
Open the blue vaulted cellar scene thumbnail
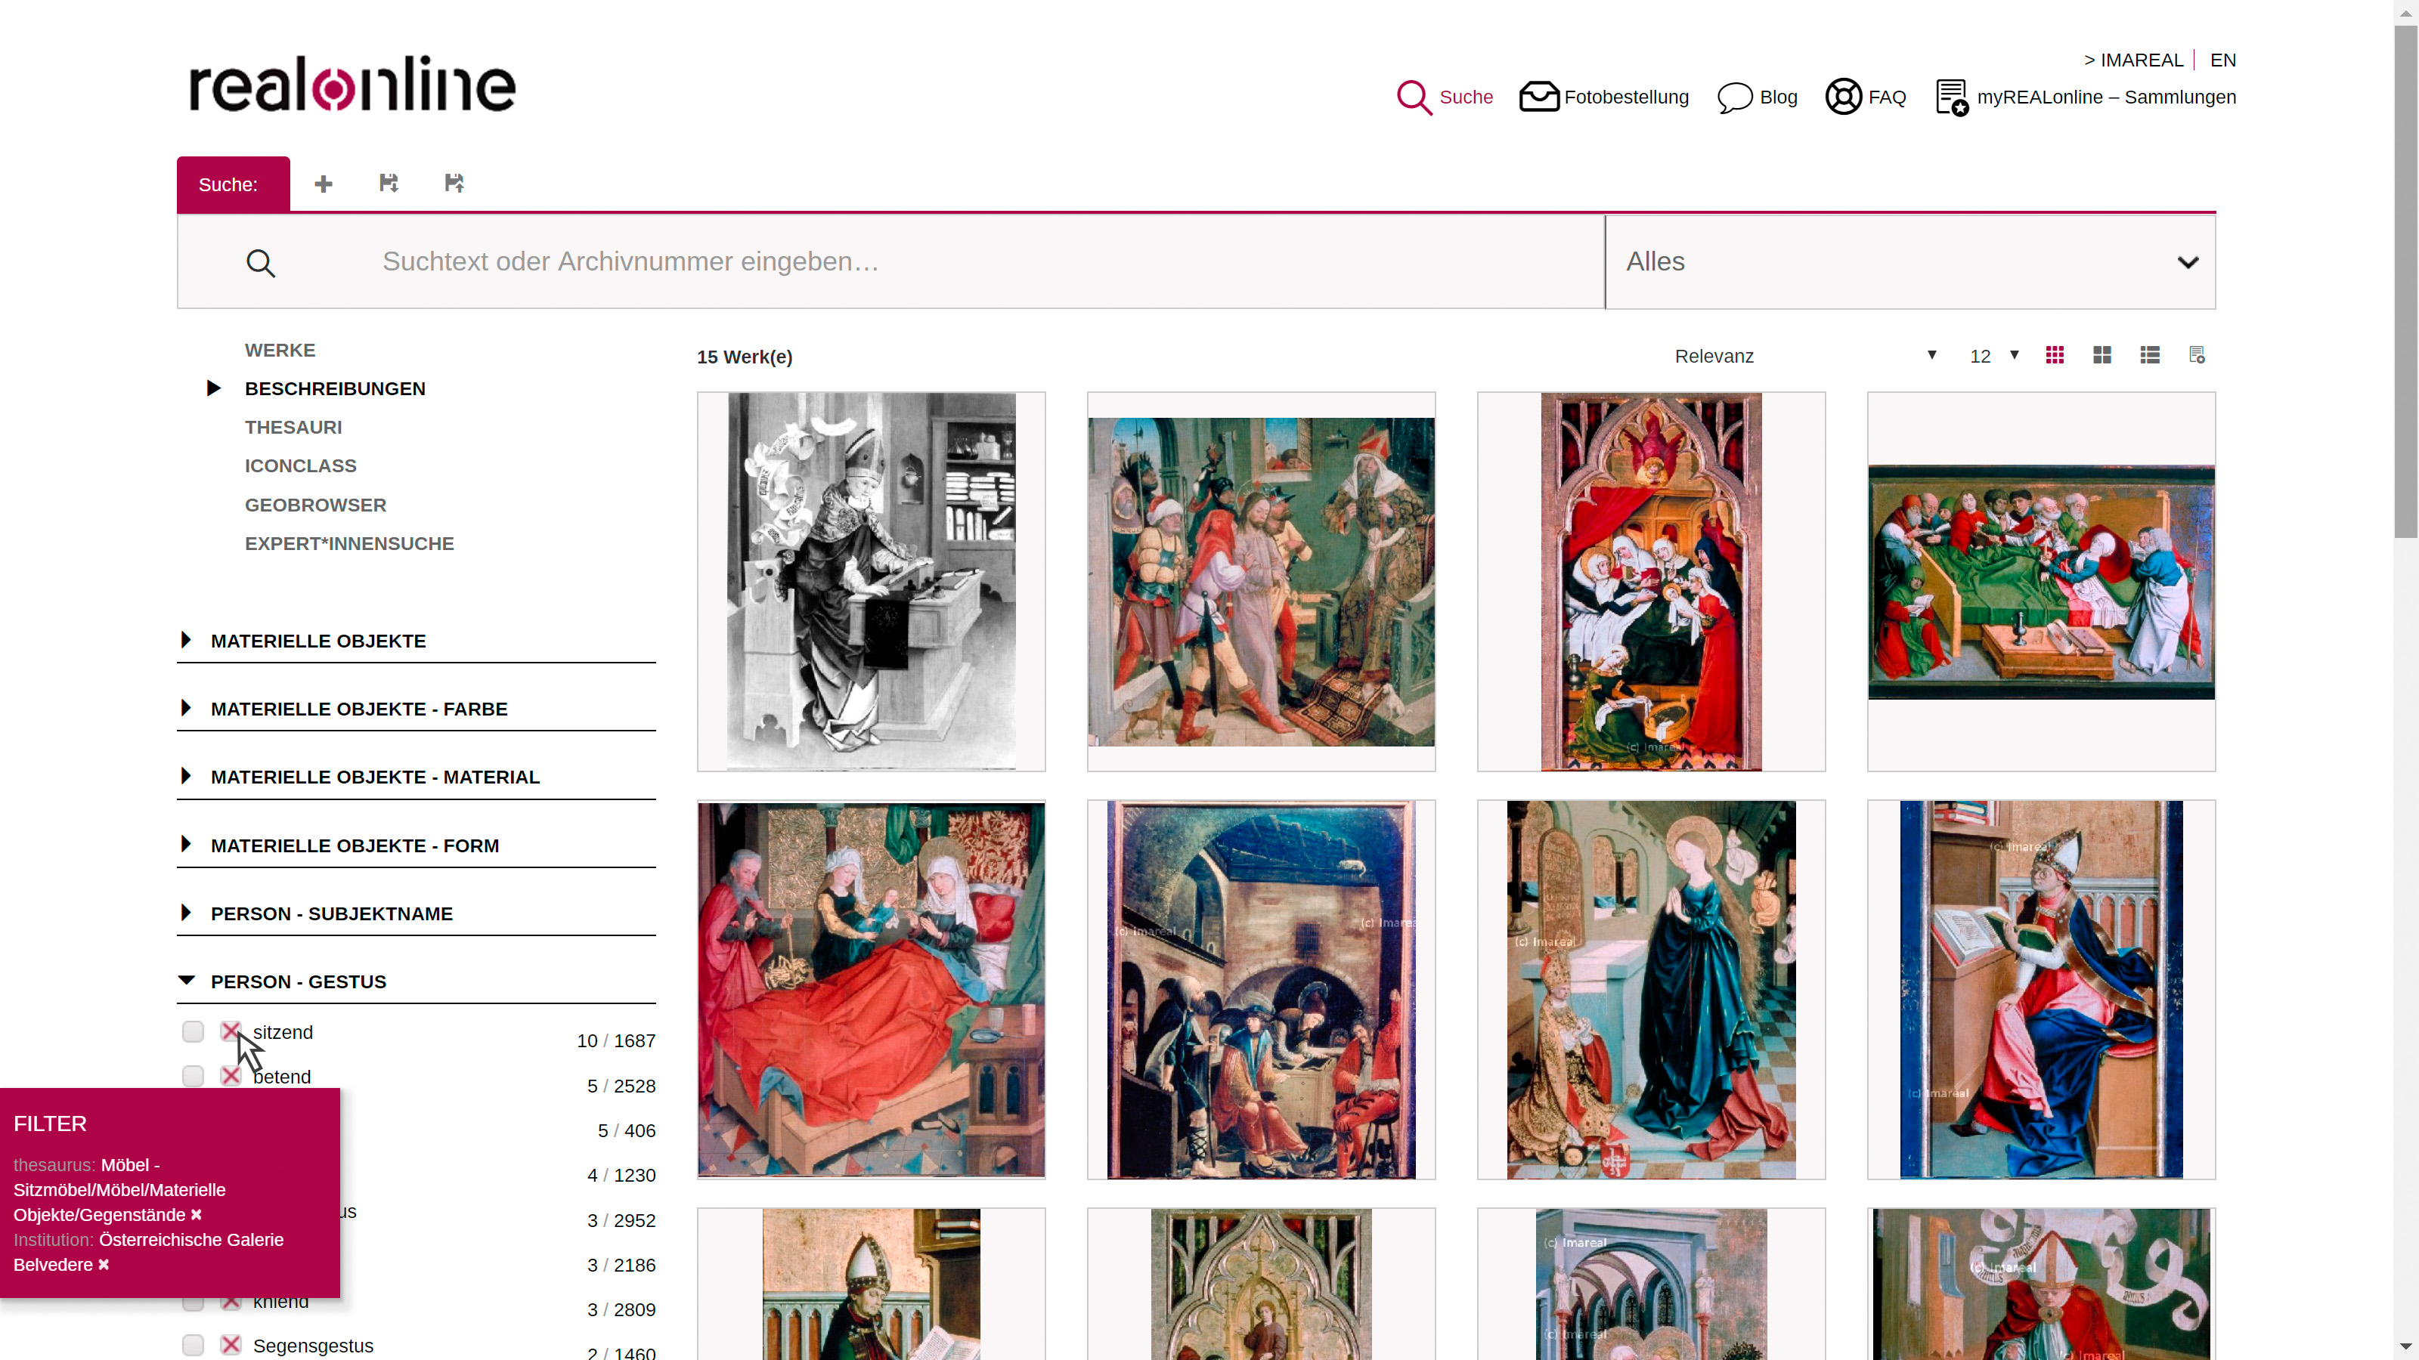pos(1260,989)
